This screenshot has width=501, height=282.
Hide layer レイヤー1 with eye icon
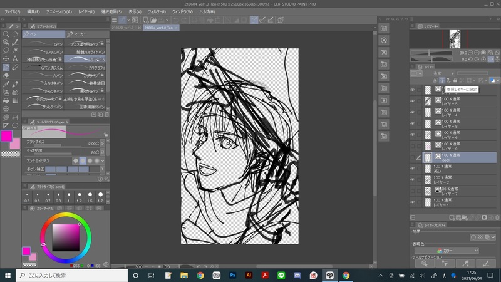pyautogui.click(x=413, y=201)
